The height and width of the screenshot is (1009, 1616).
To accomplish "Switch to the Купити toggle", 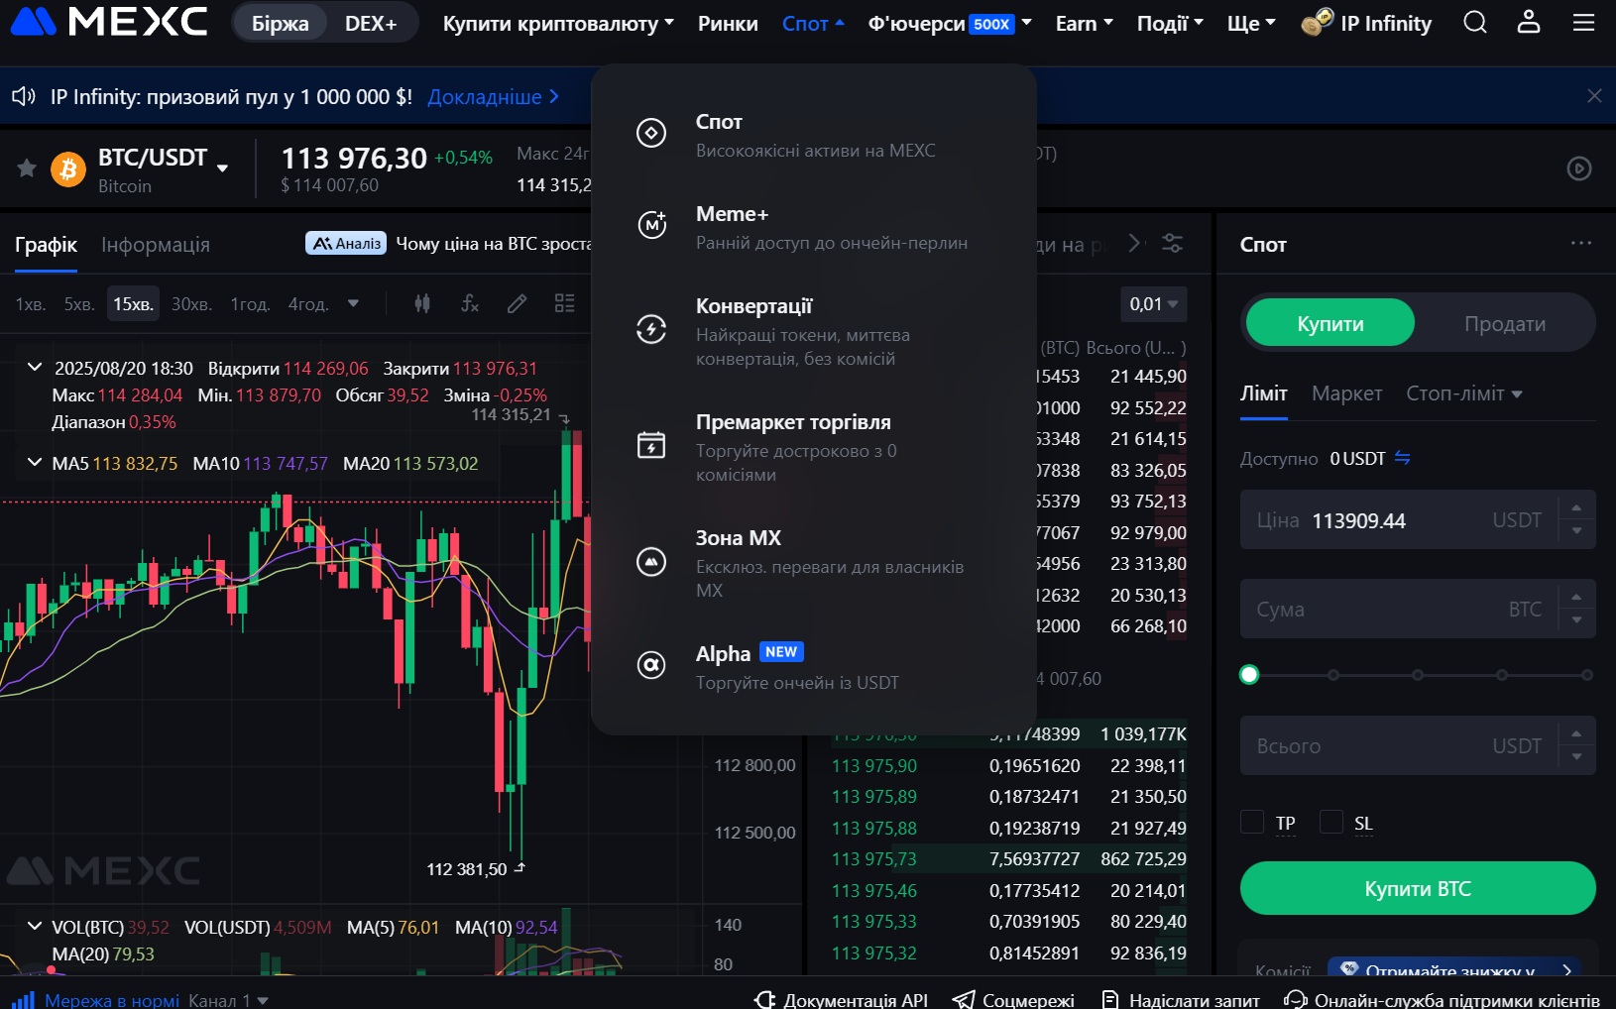I will click(x=1330, y=323).
